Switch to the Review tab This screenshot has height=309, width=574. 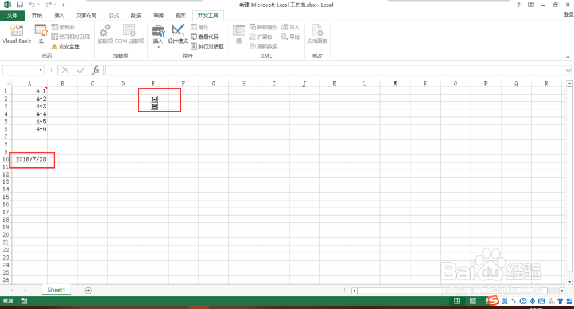pyautogui.click(x=158, y=15)
